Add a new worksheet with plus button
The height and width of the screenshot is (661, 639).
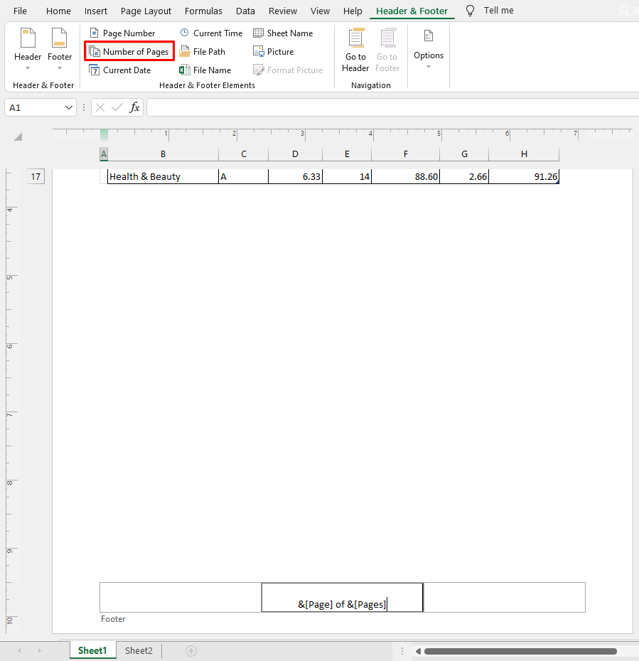click(189, 650)
